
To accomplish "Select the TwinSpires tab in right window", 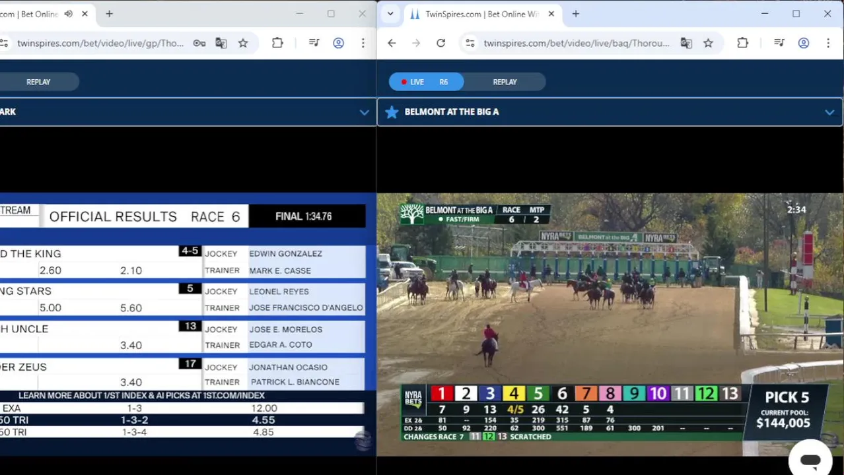I will click(x=482, y=14).
